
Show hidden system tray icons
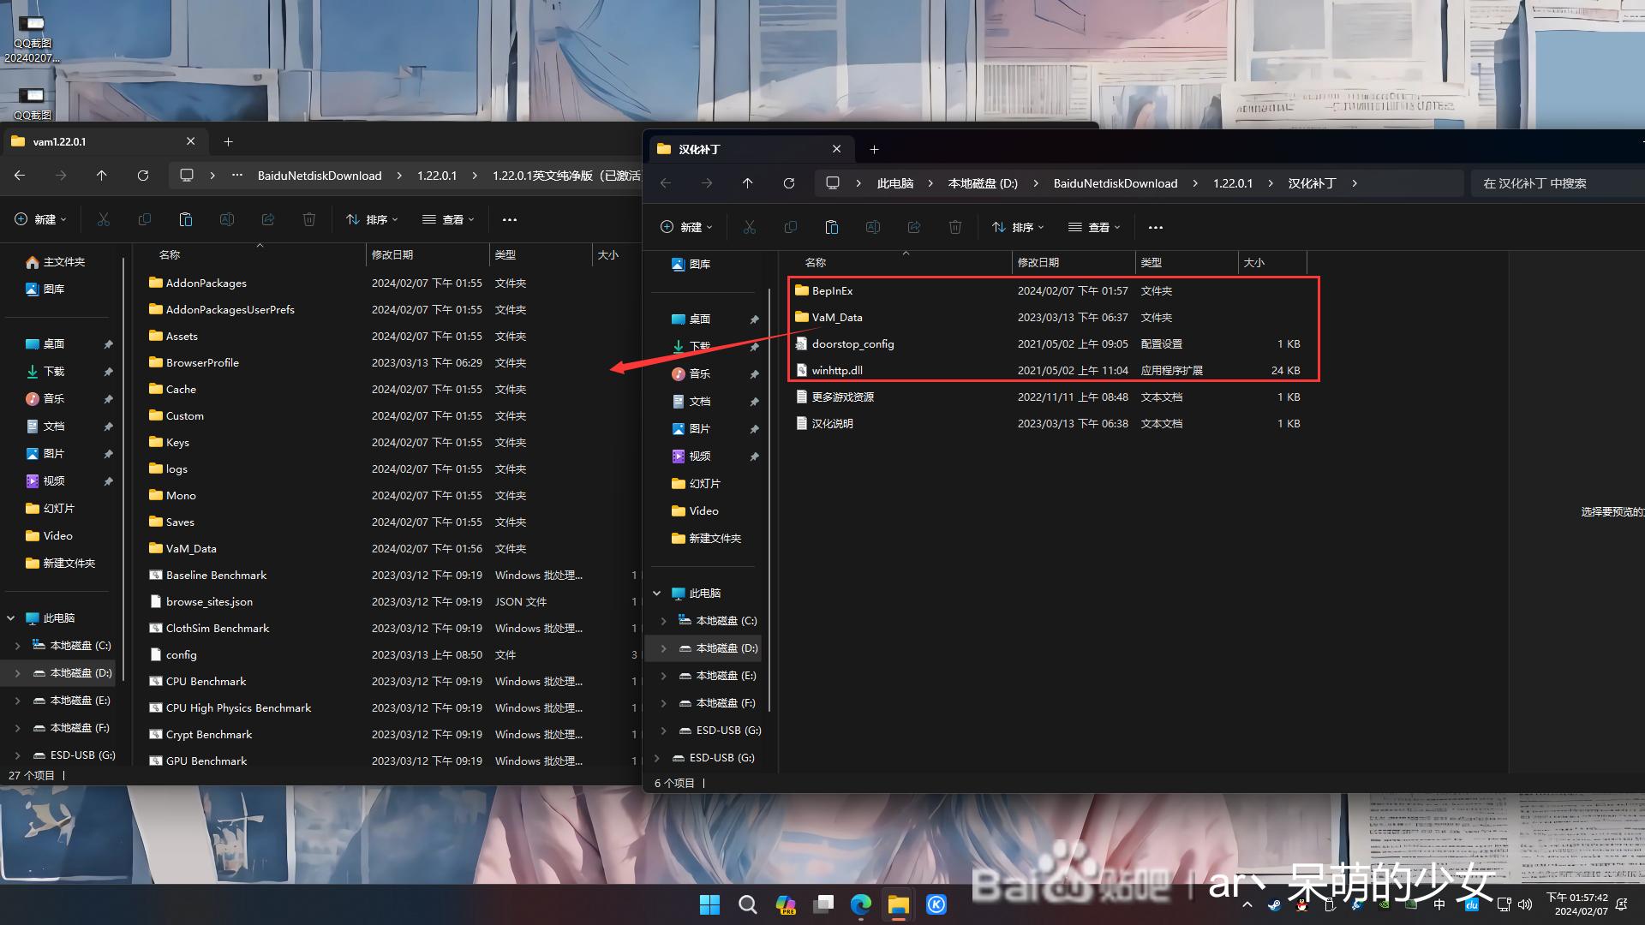(1247, 904)
